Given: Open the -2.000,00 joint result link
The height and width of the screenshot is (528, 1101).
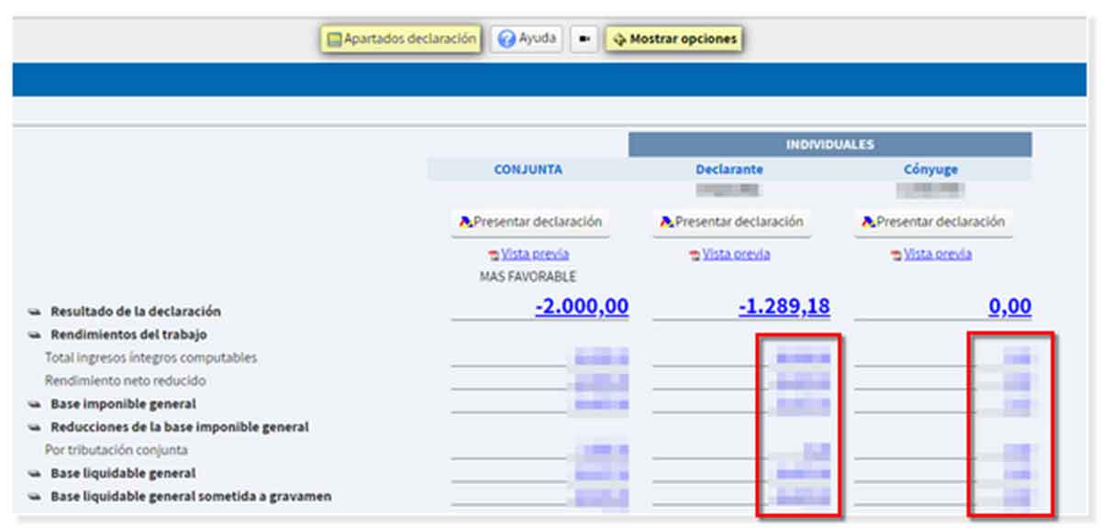Looking at the screenshot, I should [x=582, y=307].
